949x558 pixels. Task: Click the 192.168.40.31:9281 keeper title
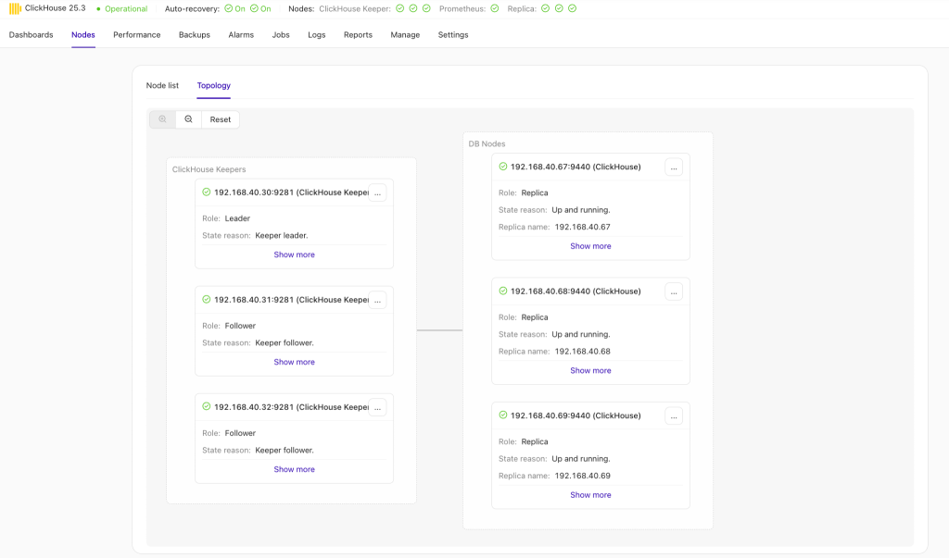[291, 299]
